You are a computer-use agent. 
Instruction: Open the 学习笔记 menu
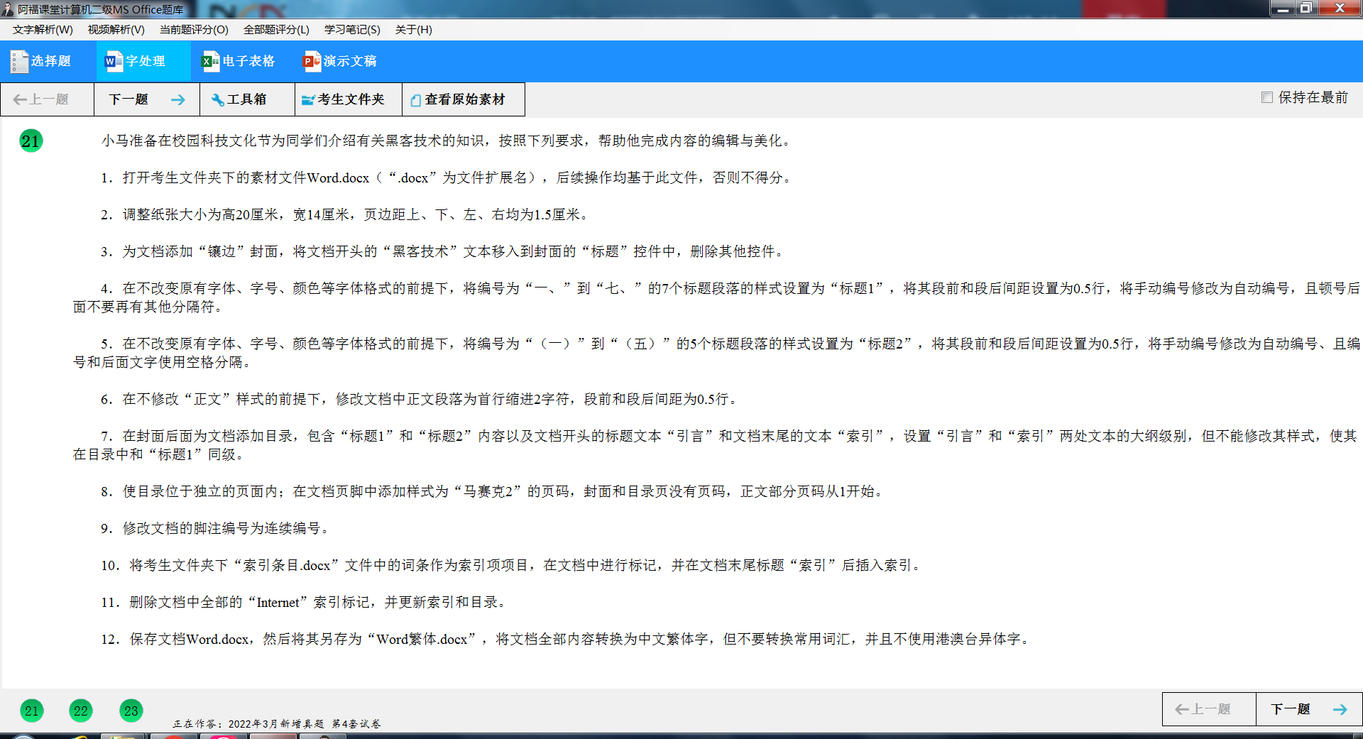351,30
